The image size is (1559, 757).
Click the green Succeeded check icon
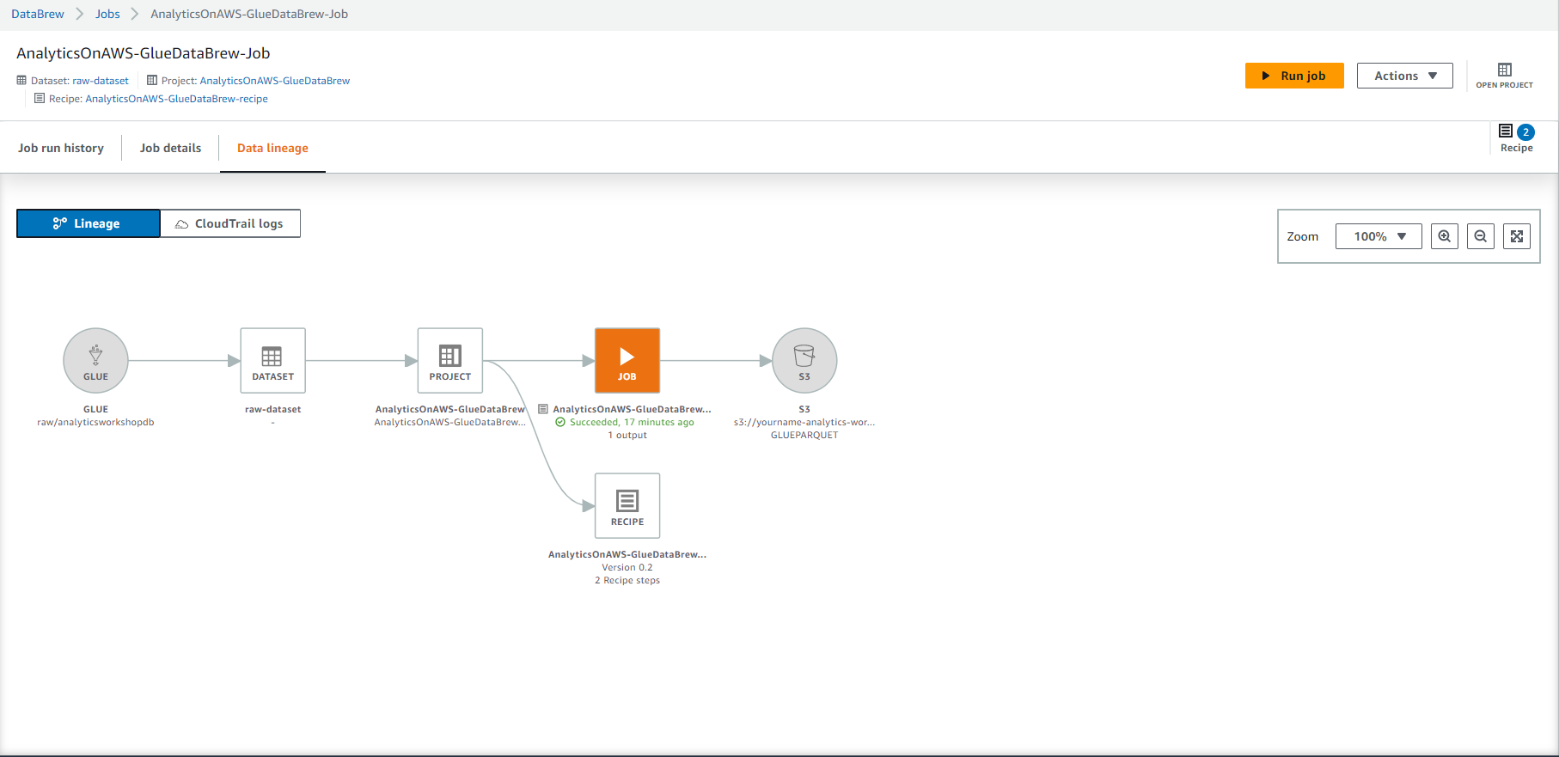[560, 422]
